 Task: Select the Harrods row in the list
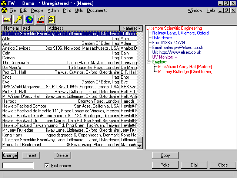pos(22,101)
